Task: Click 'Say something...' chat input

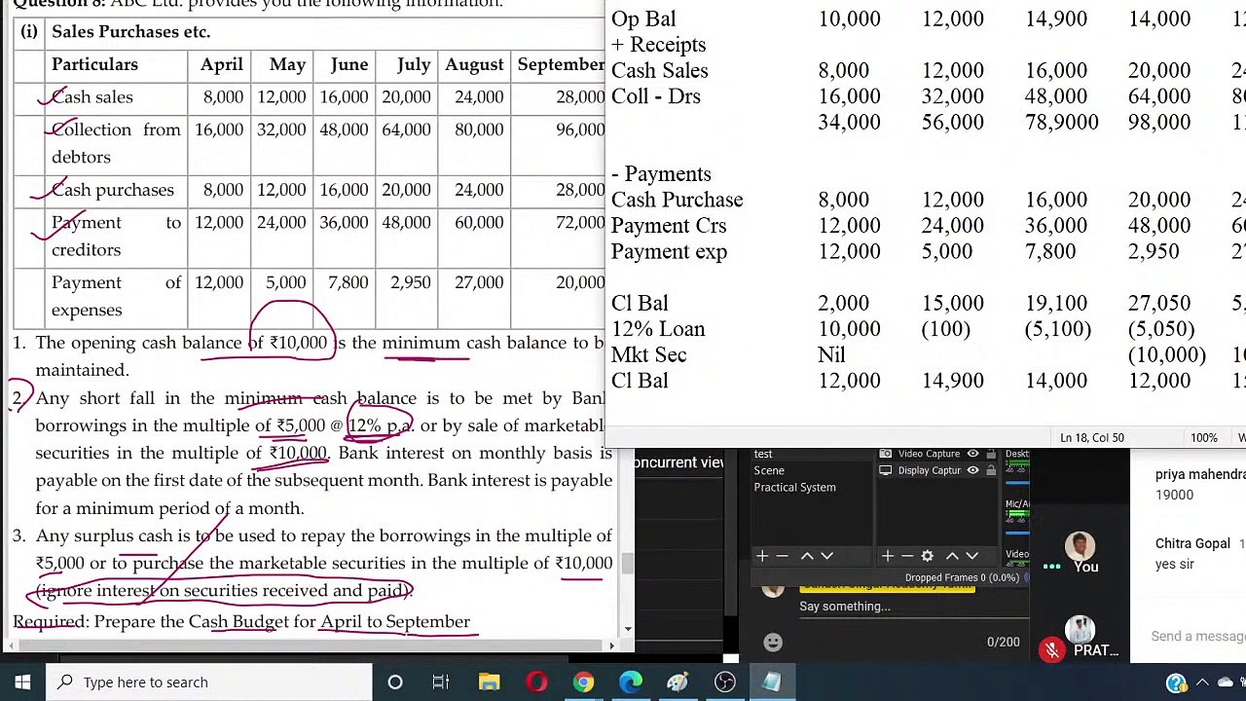Action: click(x=844, y=607)
